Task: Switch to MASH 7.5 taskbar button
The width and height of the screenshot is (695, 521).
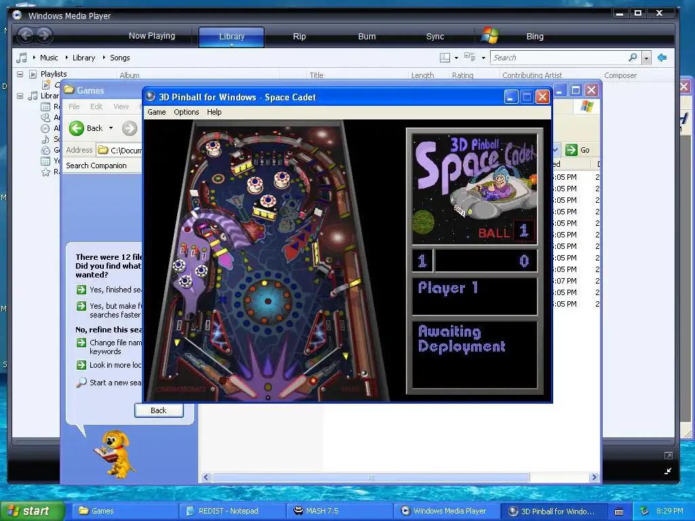Action: 339,511
